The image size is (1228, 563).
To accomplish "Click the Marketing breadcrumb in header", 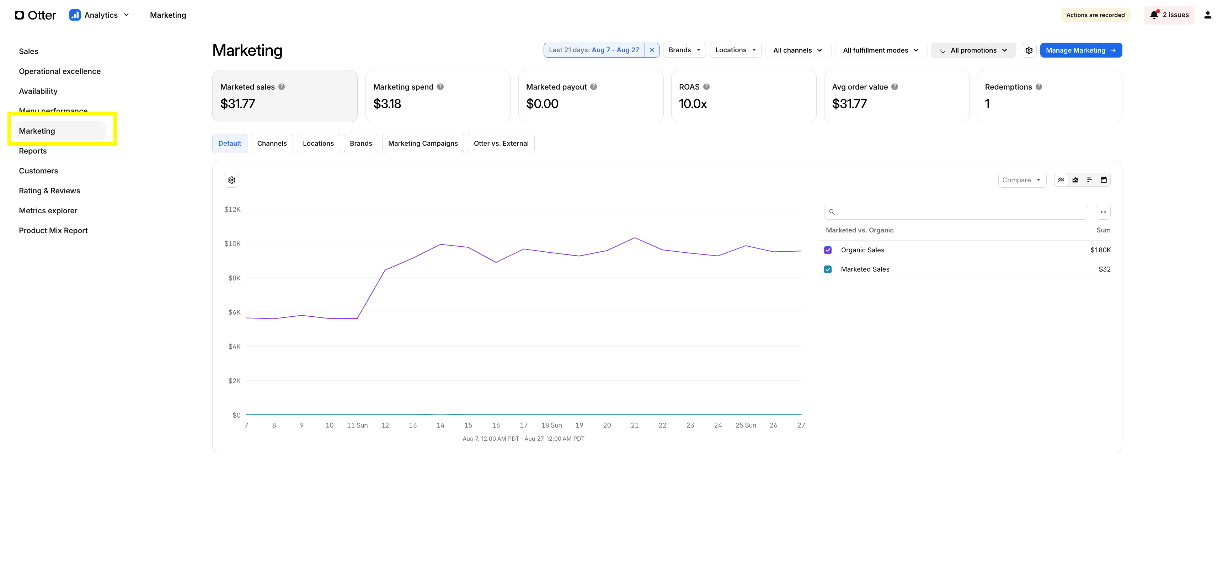I will (x=168, y=15).
